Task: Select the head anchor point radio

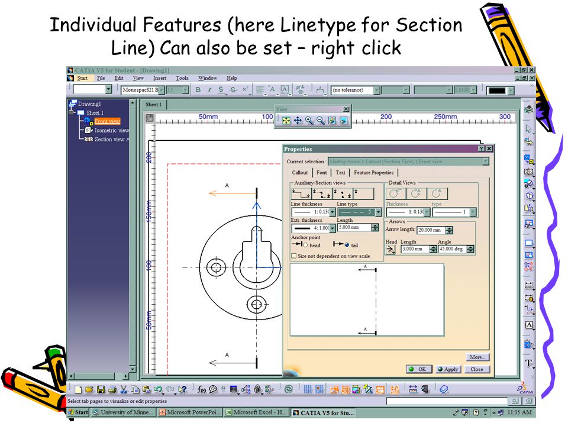Action: [x=305, y=245]
